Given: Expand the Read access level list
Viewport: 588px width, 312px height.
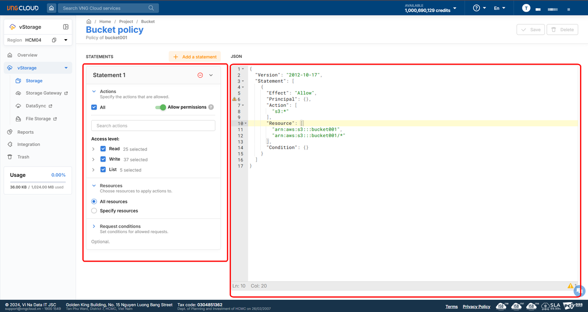Looking at the screenshot, I should click(94, 149).
